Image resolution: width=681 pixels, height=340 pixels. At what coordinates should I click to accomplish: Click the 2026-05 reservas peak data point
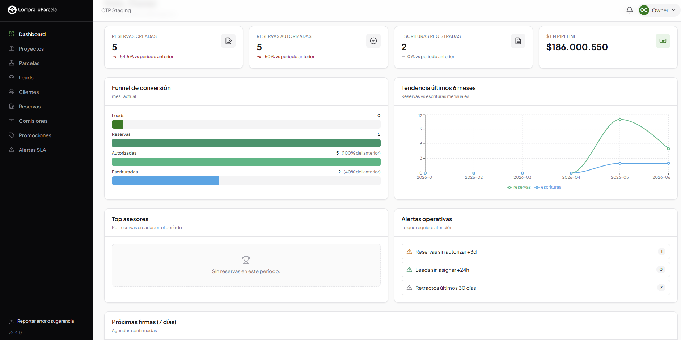pos(620,119)
